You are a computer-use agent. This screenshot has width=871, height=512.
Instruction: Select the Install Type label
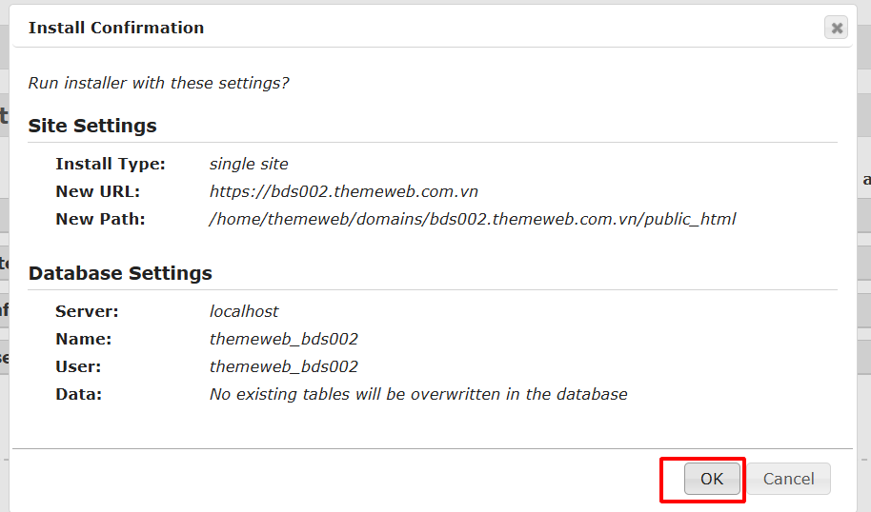(111, 164)
